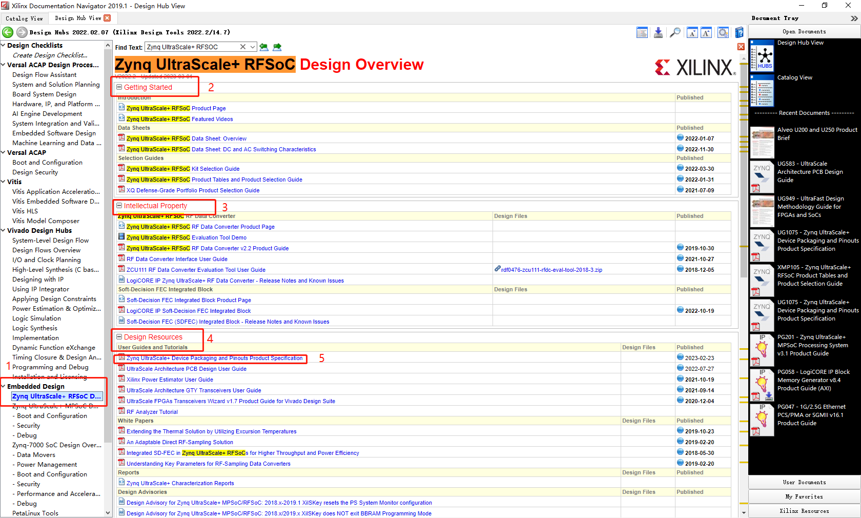Open the Catalog View thumbnail in tray
The height and width of the screenshot is (518, 861).
pyautogui.click(x=762, y=90)
